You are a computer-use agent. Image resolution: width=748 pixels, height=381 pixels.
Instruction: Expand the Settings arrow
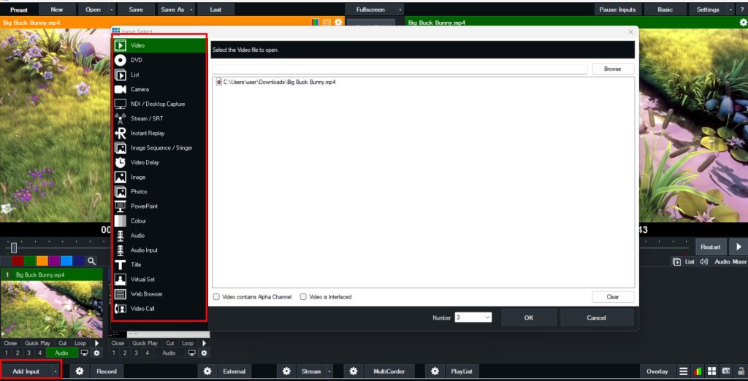coord(730,9)
